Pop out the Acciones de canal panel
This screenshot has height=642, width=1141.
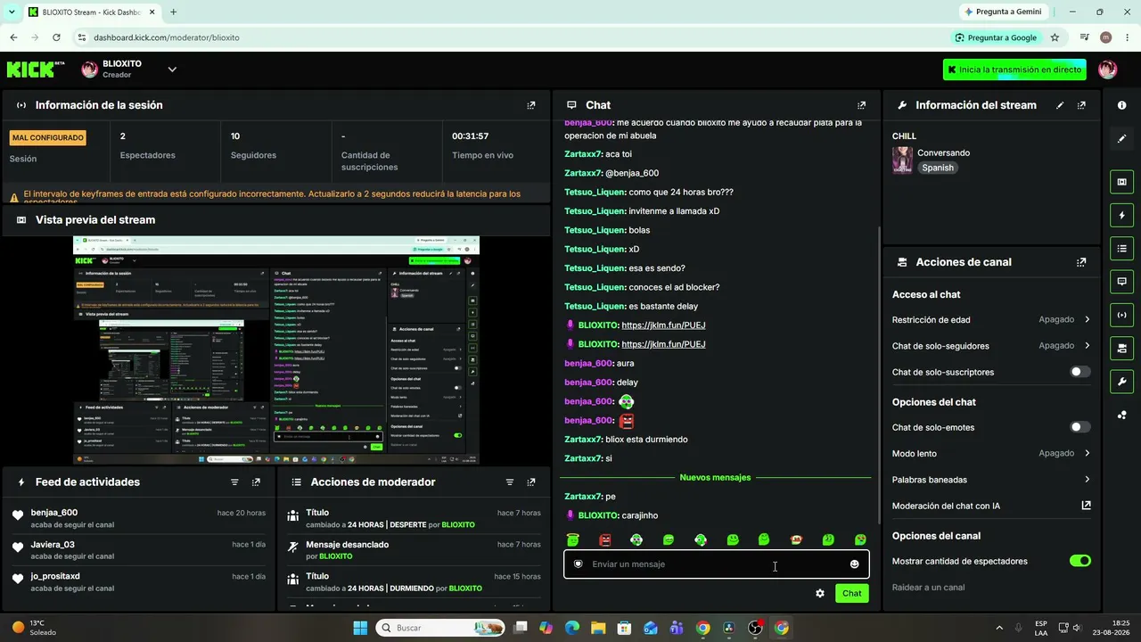click(x=1081, y=262)
